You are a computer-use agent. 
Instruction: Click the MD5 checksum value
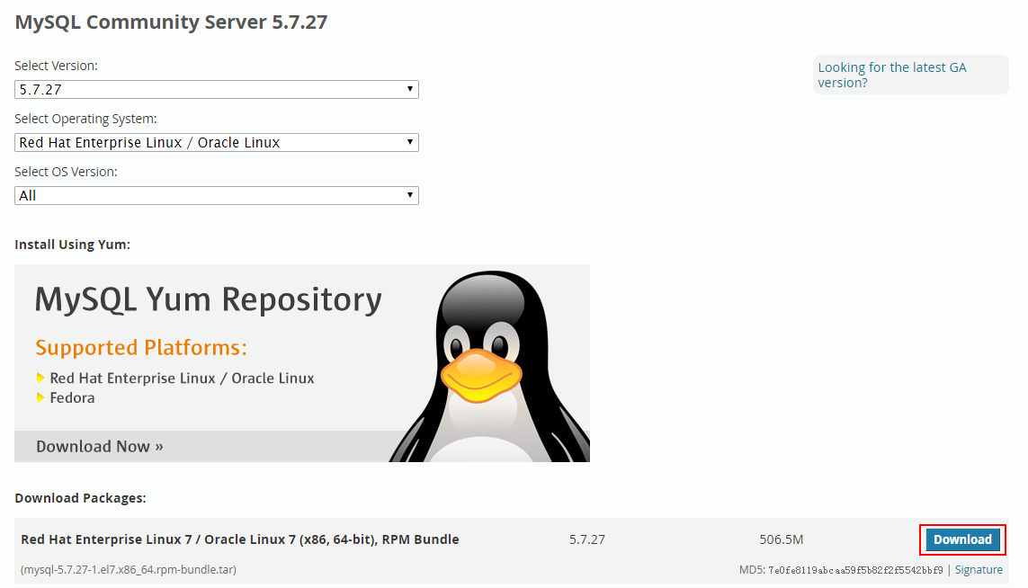[855, 570]
